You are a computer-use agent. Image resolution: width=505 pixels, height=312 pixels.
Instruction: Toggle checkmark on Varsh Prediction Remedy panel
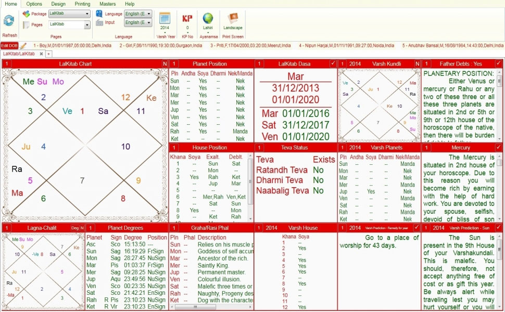pos(416,227)
